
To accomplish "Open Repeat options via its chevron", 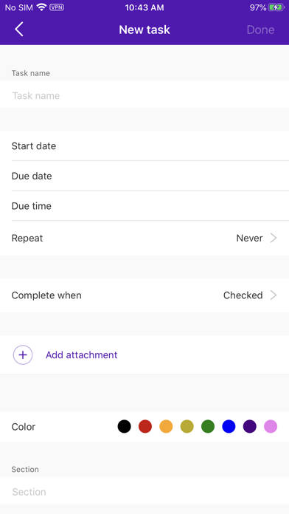I will pyautogui.click(x=274, y=238).
